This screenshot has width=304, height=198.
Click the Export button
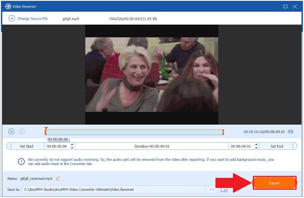[x=274, y=183]
